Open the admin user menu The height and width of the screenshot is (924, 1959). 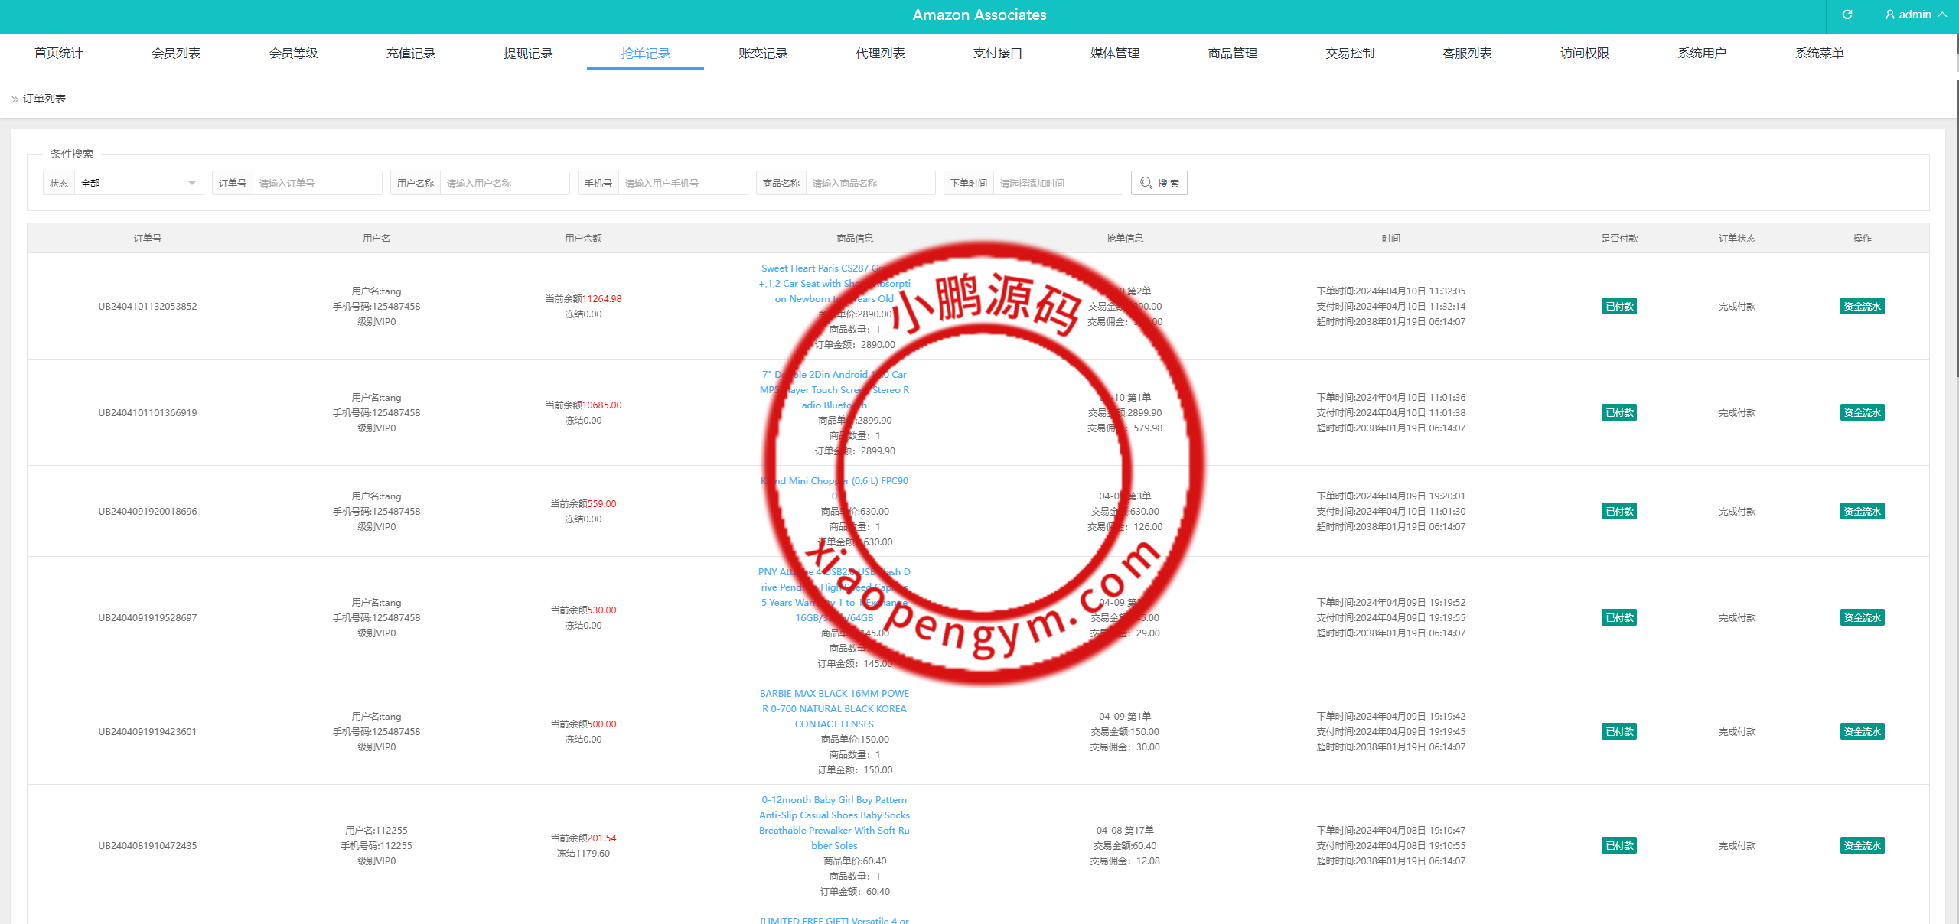(1915, 15)
